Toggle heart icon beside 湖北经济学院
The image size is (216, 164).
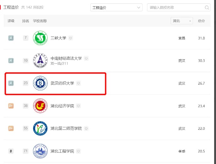78,106
